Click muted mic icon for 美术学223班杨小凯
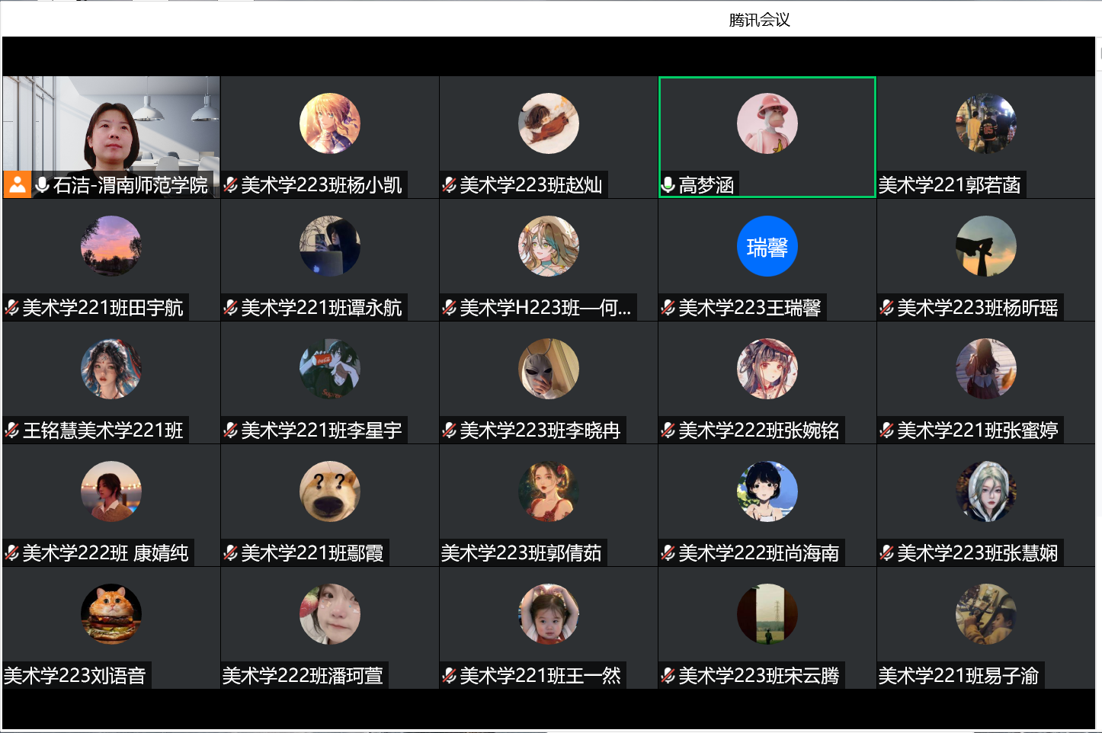The width and height of the screenshot is (1102, 733). click(x=231, y=185)
